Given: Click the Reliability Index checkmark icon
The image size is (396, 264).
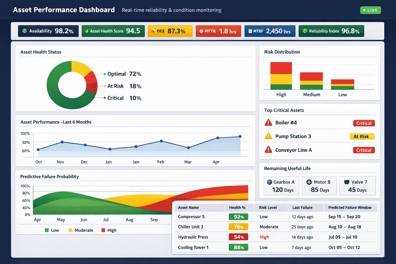Looking at the screenshot, I should [305, 31].
